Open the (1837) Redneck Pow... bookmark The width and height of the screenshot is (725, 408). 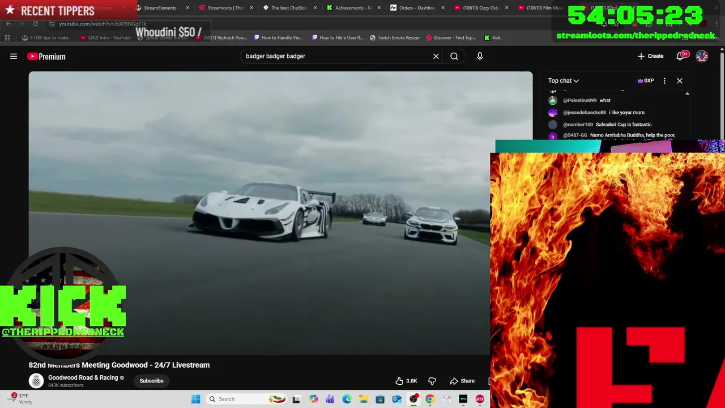coord(221,37)
